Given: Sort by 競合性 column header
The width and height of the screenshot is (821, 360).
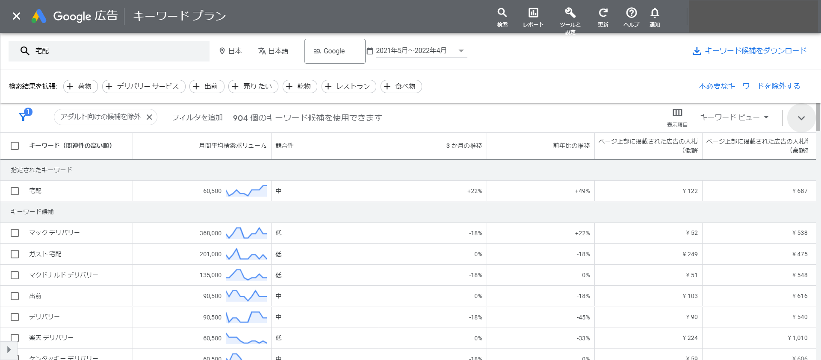Looking at the screenshot, I should pos(284,146).
